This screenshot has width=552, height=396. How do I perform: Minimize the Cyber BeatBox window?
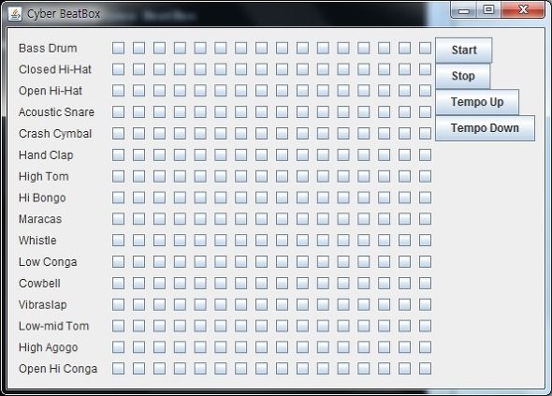(464, 10)
